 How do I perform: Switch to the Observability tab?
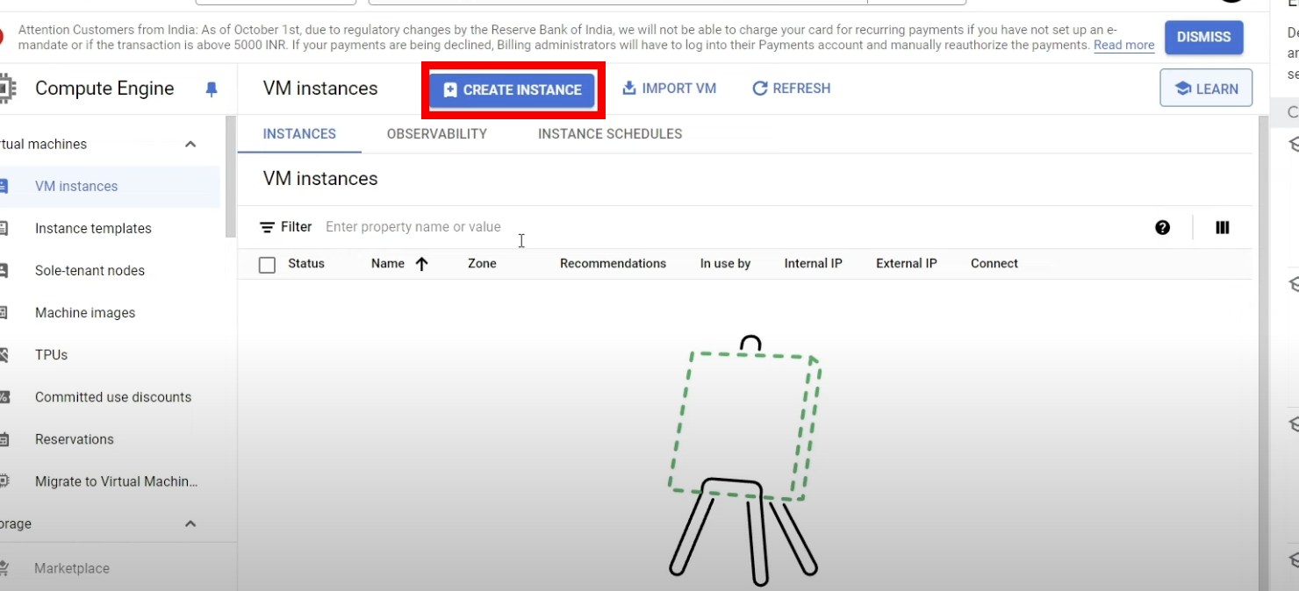(x=436, y=134)
